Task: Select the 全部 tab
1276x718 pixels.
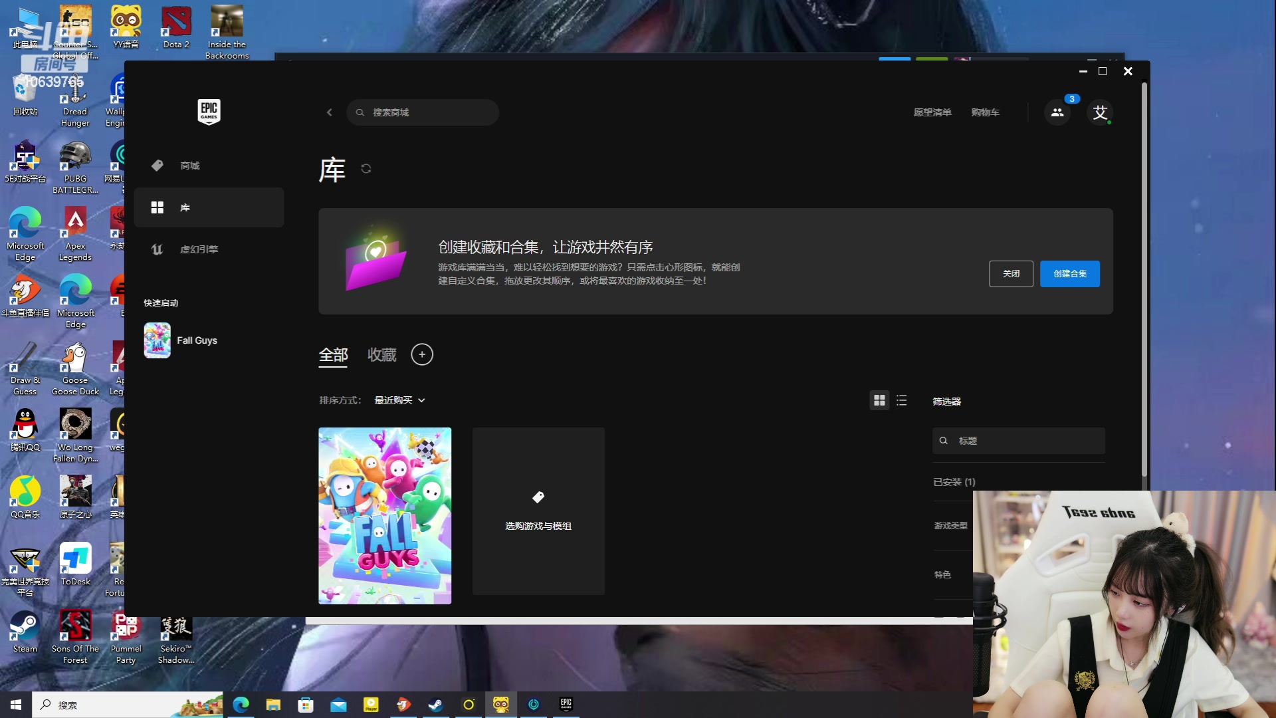Action: (x=333, y=355)
